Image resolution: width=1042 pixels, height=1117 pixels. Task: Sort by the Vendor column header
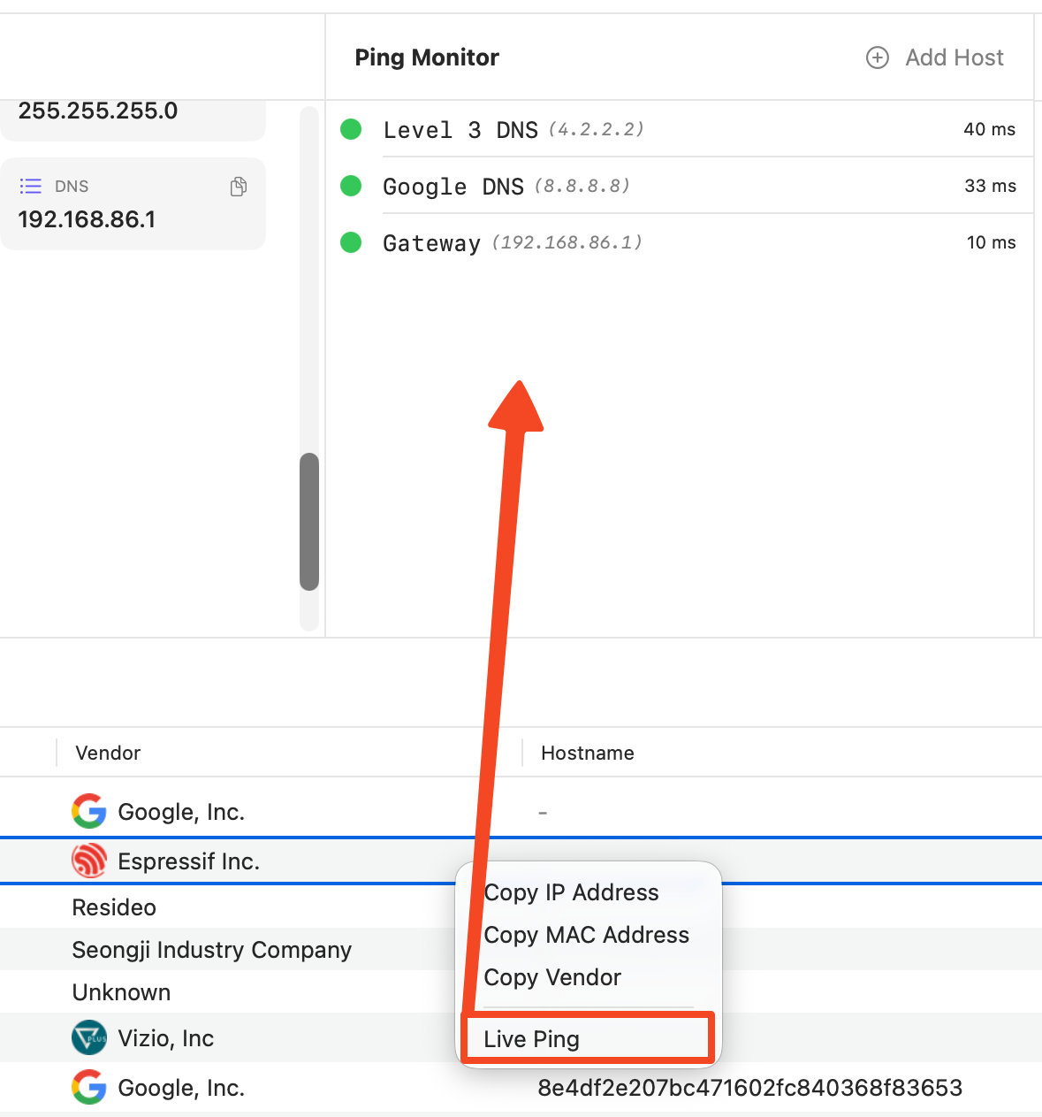click(x=108, y=753)
